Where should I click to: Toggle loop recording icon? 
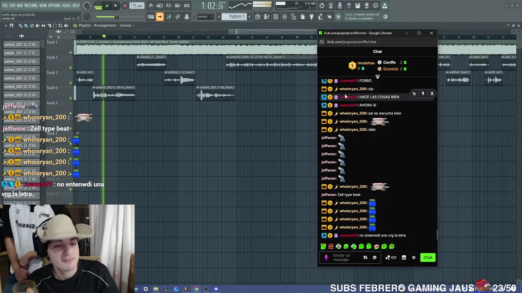point(186,6)
